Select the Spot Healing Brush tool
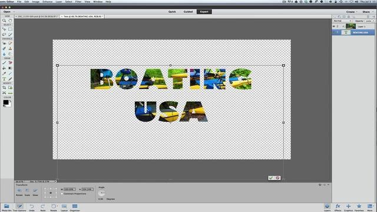This screenshot has height=212, width=377. (x=10, y=43)
